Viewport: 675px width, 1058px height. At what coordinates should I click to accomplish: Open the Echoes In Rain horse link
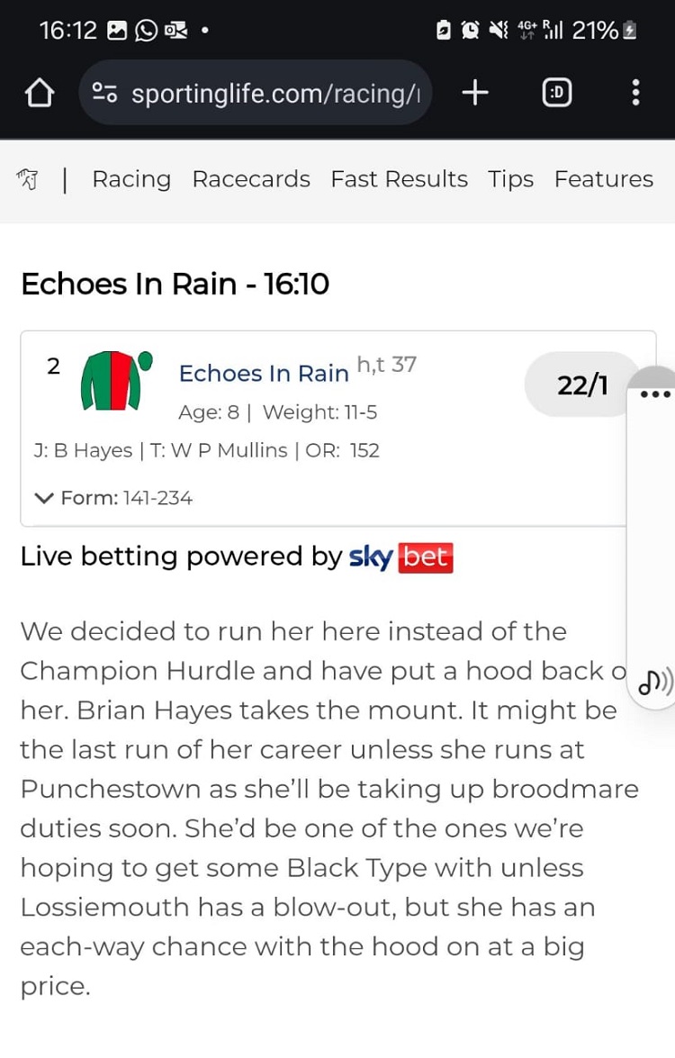263,373
